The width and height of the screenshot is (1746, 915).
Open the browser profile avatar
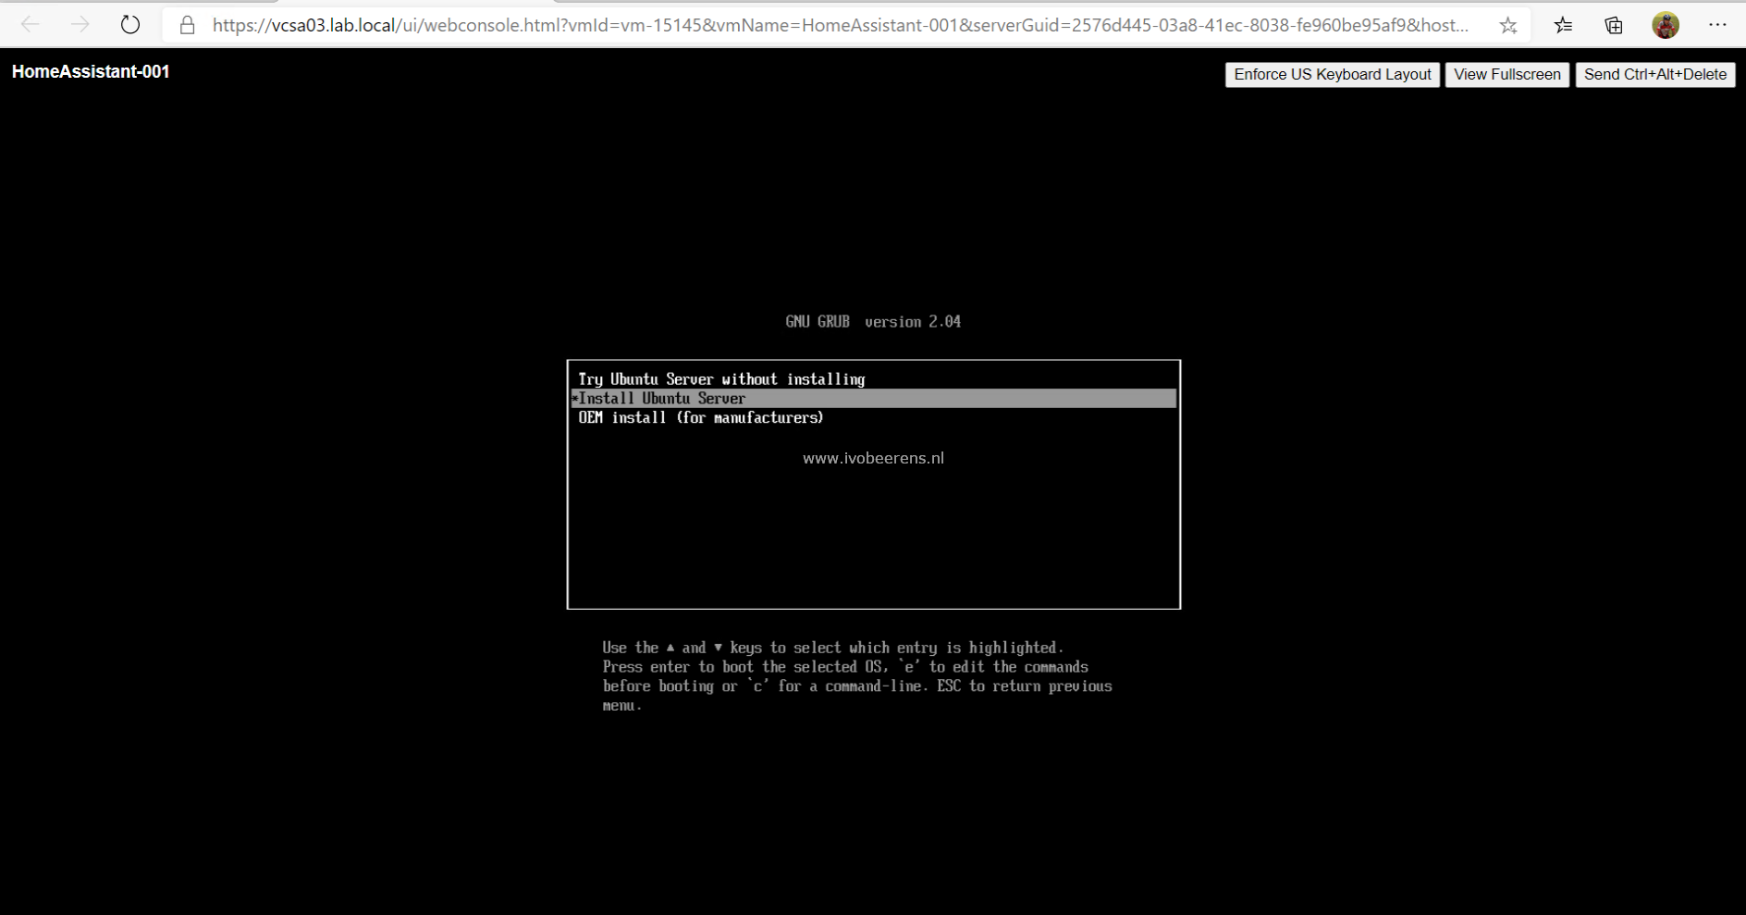pyautogui.click(x=1666, y=25)
